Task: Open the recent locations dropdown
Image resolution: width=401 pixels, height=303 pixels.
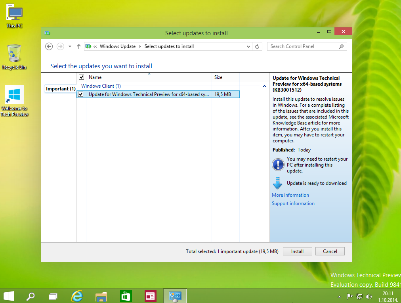Action: click(70, 46)
